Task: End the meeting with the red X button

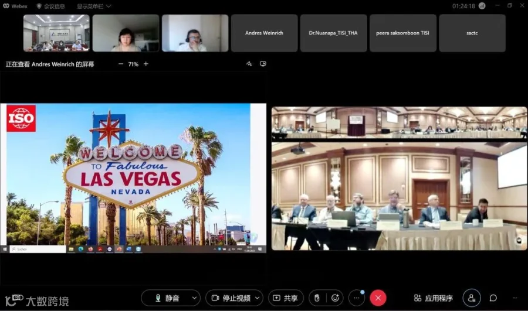Action: pyautogui.click(x=378, y=298)
